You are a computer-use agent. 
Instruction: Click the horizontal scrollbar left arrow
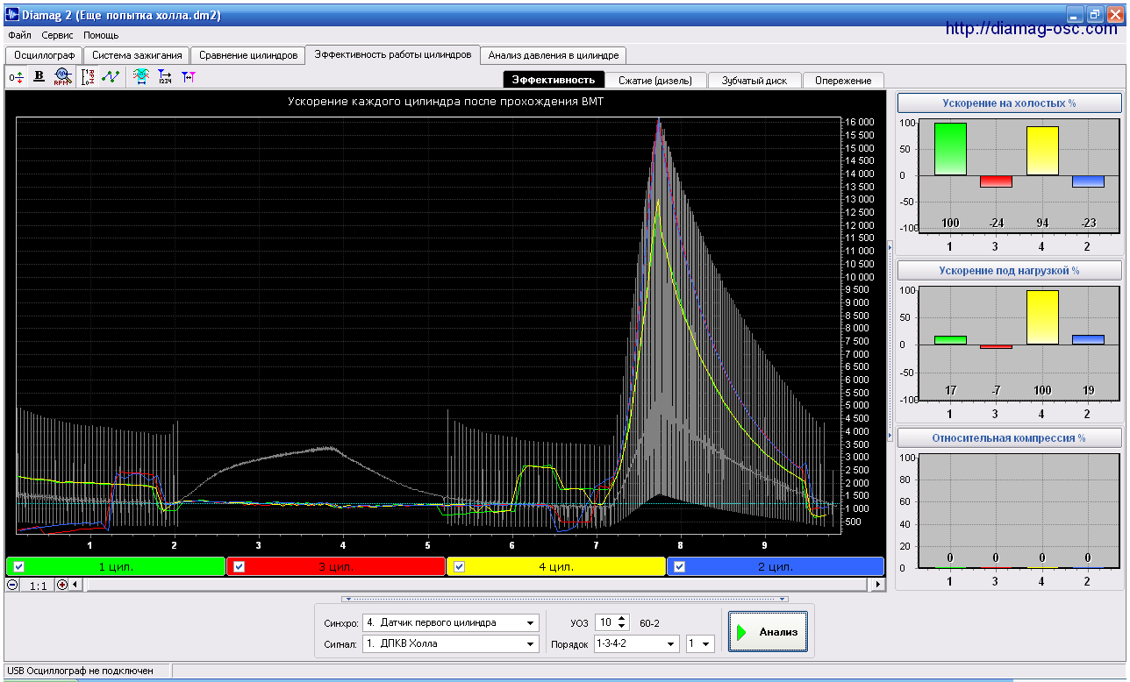[x=75, y=585]
